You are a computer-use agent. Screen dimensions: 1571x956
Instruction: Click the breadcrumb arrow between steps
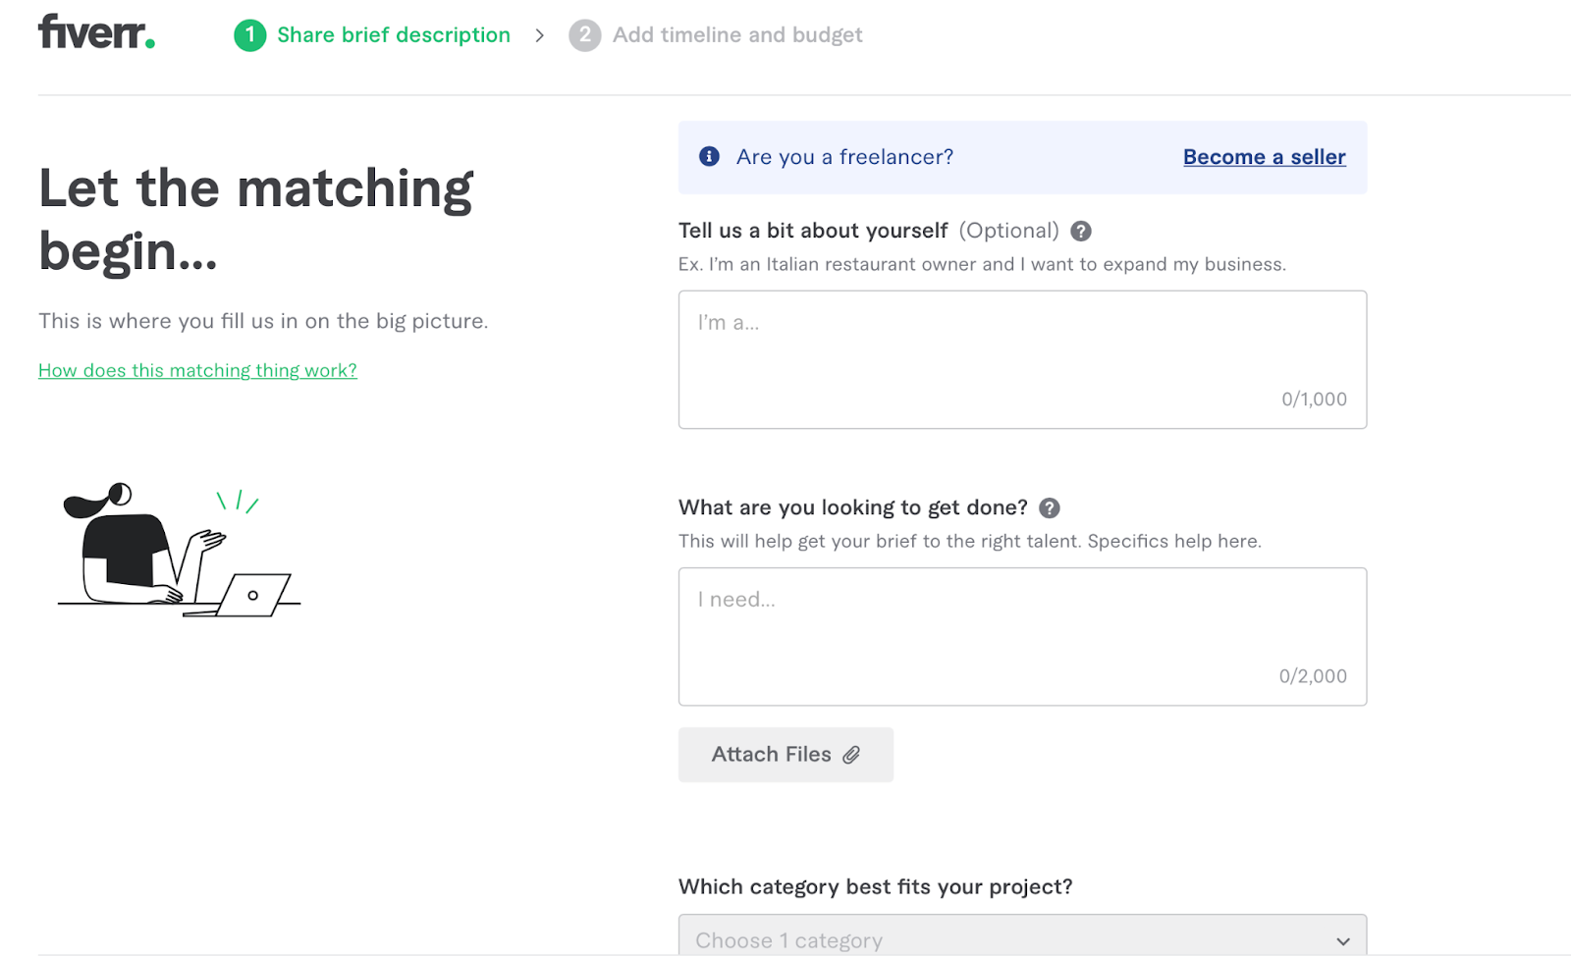click(x=539, y=35)
